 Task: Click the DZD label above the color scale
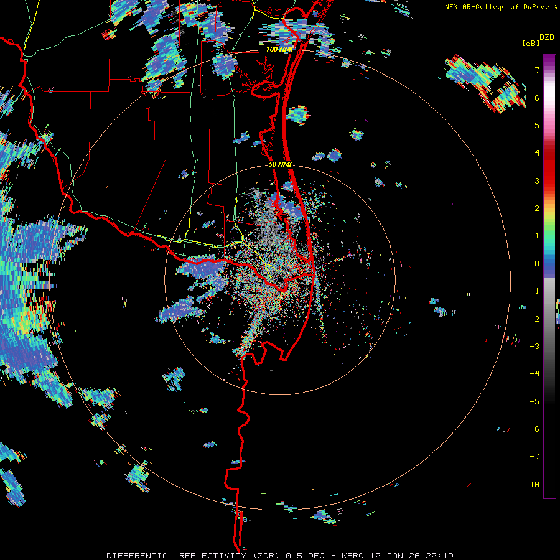tap(547, 37)
